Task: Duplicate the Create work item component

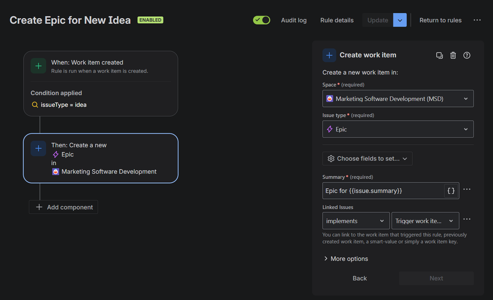Action: coord(439,55)
